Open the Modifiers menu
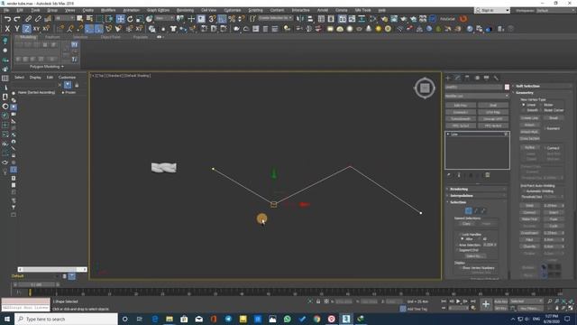 108,10
